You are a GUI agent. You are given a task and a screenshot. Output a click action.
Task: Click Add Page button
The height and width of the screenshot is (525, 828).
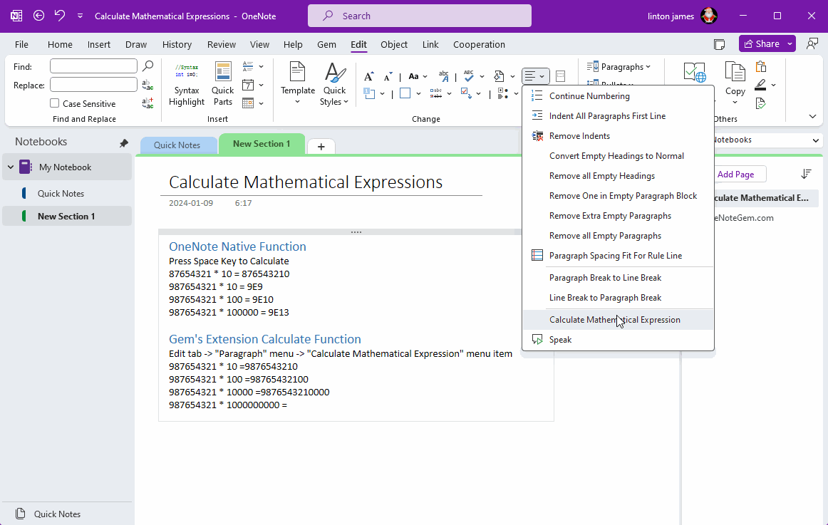(x=735, y=174)
